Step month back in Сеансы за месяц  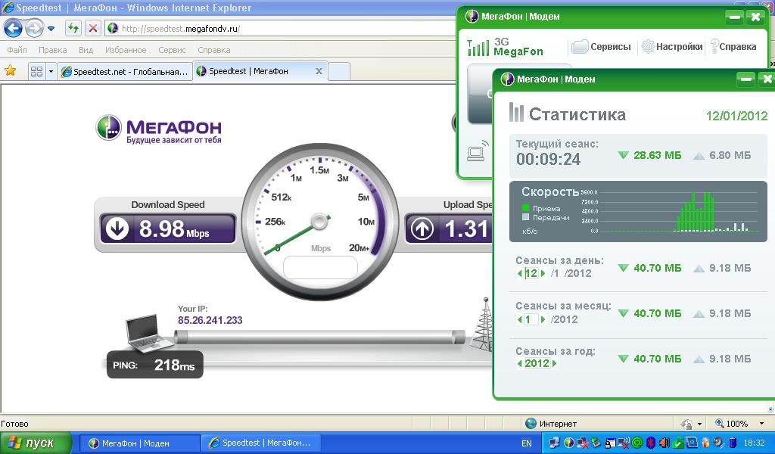click(x=519, y=319)
